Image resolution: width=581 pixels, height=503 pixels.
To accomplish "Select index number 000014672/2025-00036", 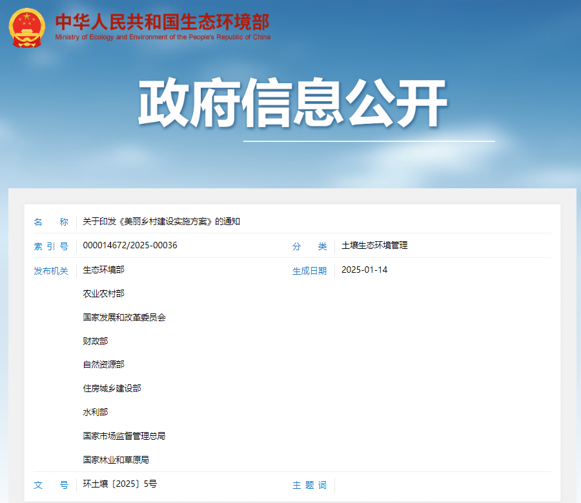I will (x=130, y=246).
